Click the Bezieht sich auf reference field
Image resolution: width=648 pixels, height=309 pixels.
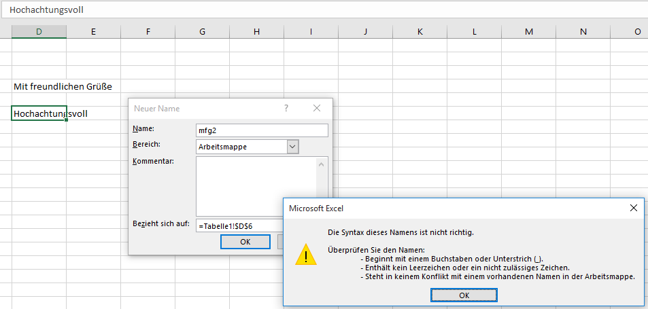[239, 225]
